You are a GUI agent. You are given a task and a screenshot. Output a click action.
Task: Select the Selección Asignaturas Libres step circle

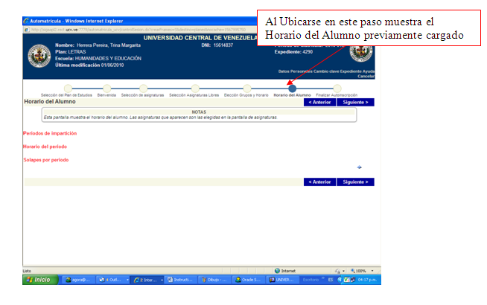pyautogui.click(x=195, y=89)
